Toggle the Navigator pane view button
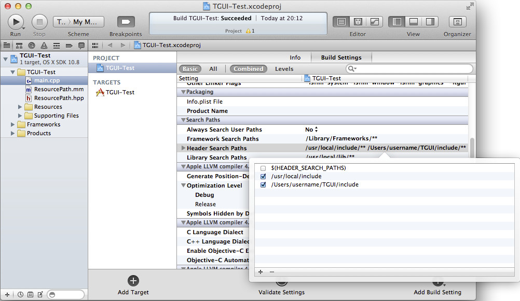This screenshot has width=520, height=301. pyautogui.click(x=396, y=22)
